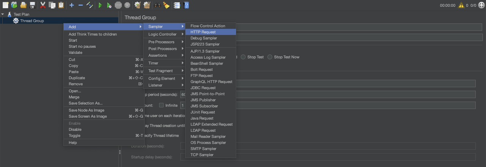Click Start no pauses toolbar icon
This screenshot has height=167, width=486.
pos(109,5)
